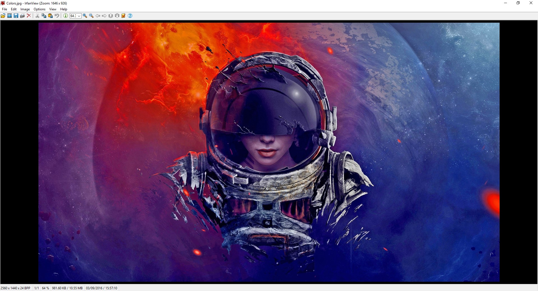Minimize the IrfanView window

click(x=505, y=3)
